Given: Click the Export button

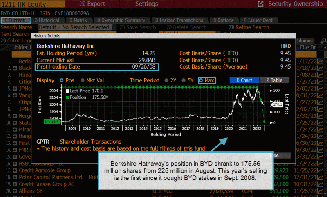Looking at the screenshot, I should [x=92, y=4].
